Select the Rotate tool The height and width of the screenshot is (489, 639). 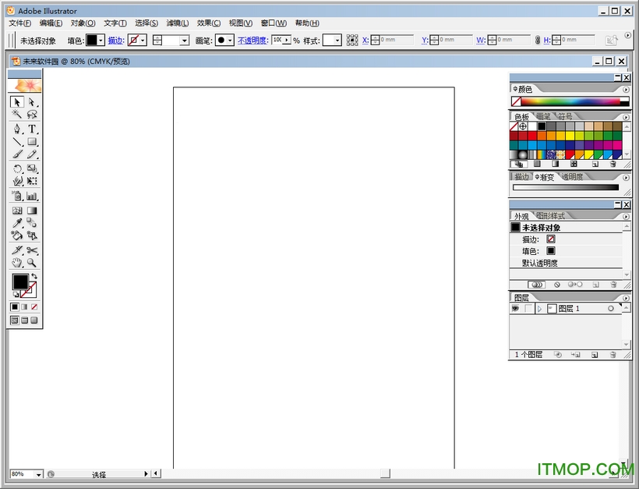point(16,168)
